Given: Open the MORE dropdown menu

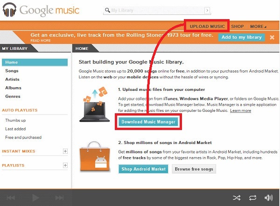Looking at the screenshot, I should [x=258, y=27].
